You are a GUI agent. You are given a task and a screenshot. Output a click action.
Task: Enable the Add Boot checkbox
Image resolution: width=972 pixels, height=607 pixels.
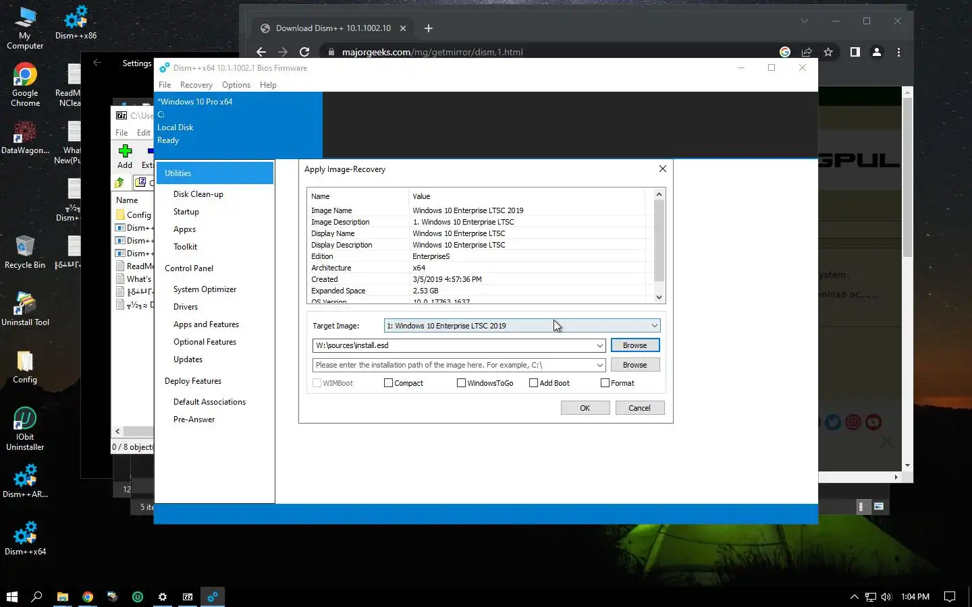click(533, 383)
